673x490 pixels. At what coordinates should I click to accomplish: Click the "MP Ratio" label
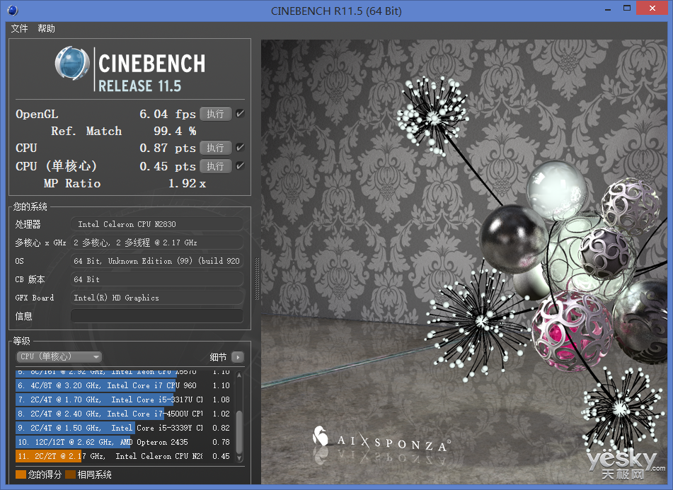[x=72, y=183]
